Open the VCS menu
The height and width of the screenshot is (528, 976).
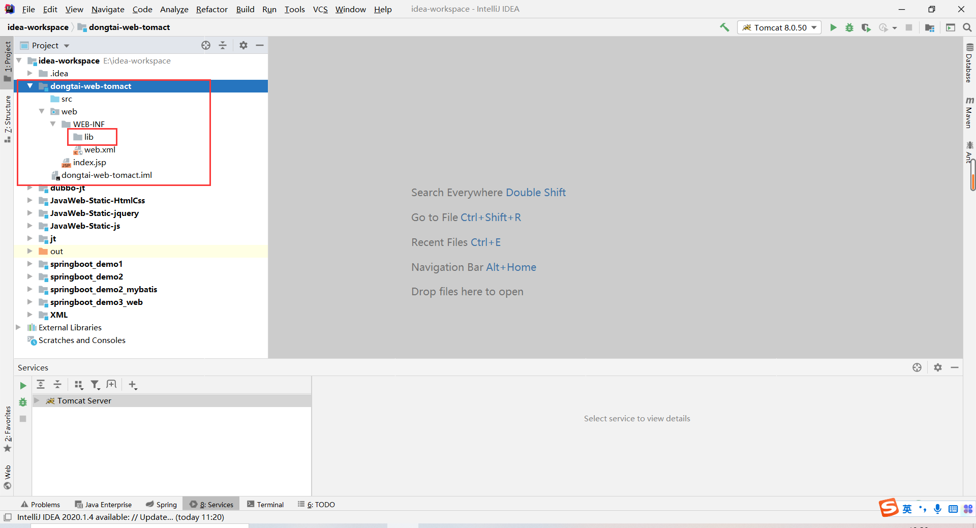(320, 9)
